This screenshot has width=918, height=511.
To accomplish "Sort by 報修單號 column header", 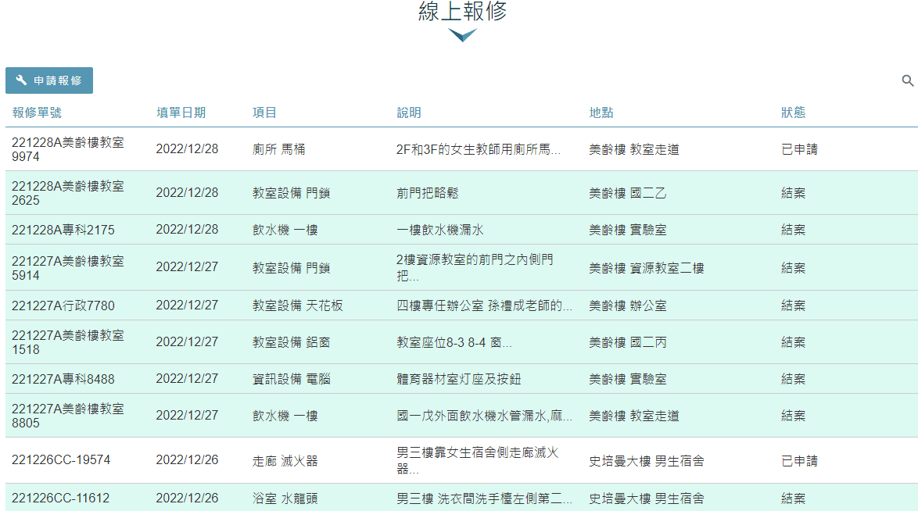I will coord(37,113).
